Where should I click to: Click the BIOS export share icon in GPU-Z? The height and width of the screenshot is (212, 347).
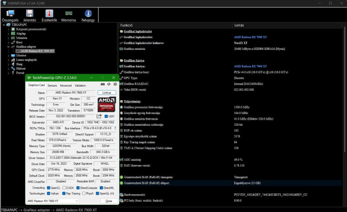pos(99,116)
